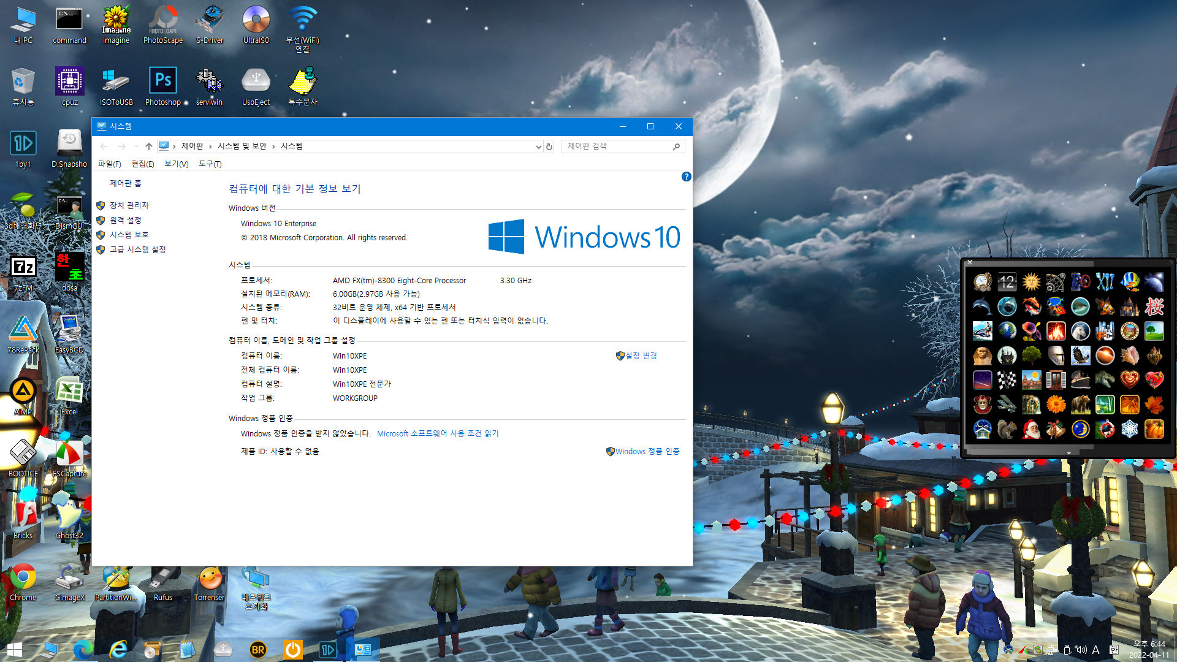Open the 1by1 desktop shortcut
Image resolution: width=1177 pixels, height=662 pixels.
point(23,148)
